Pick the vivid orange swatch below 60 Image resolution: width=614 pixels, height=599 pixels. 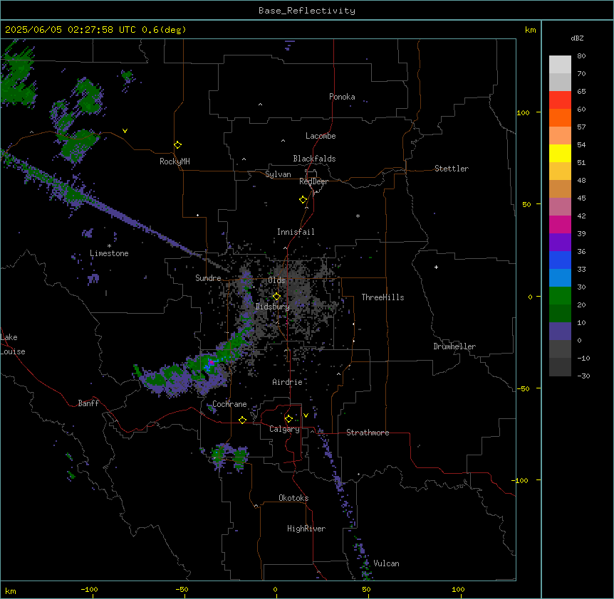tap(560, 117)
